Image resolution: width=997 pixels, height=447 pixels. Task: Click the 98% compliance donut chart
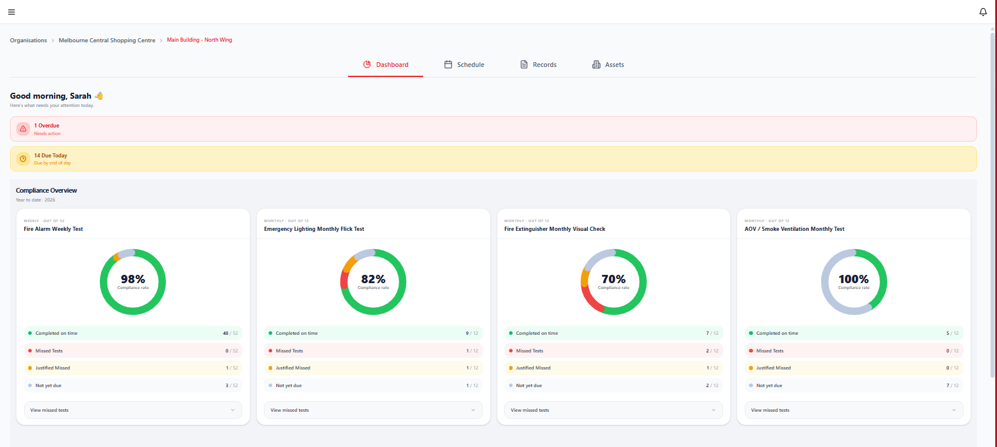point(133,282)
